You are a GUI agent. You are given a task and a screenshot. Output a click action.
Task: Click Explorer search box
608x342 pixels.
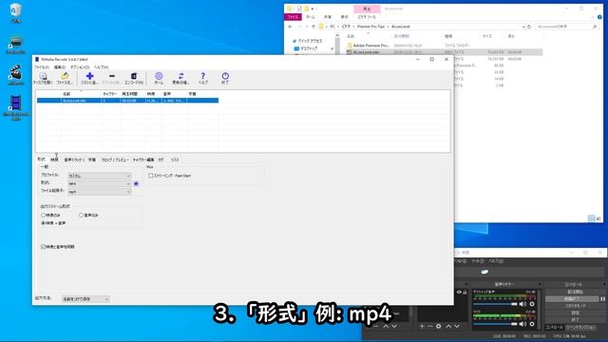click(x=566, y=27)
